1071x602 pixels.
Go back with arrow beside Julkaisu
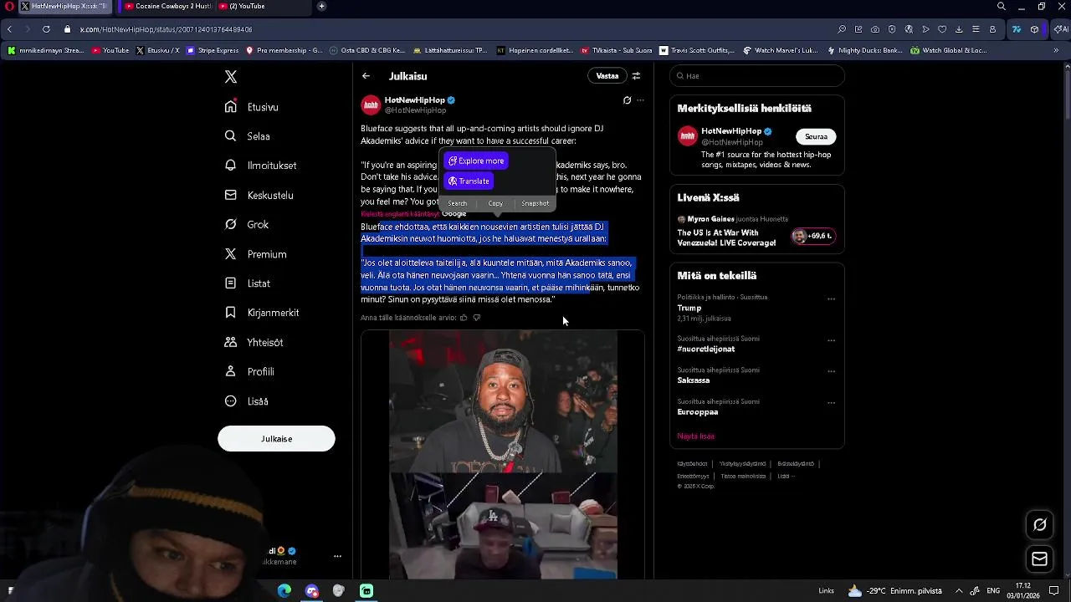pyautogui.click(x=366, y=76)
